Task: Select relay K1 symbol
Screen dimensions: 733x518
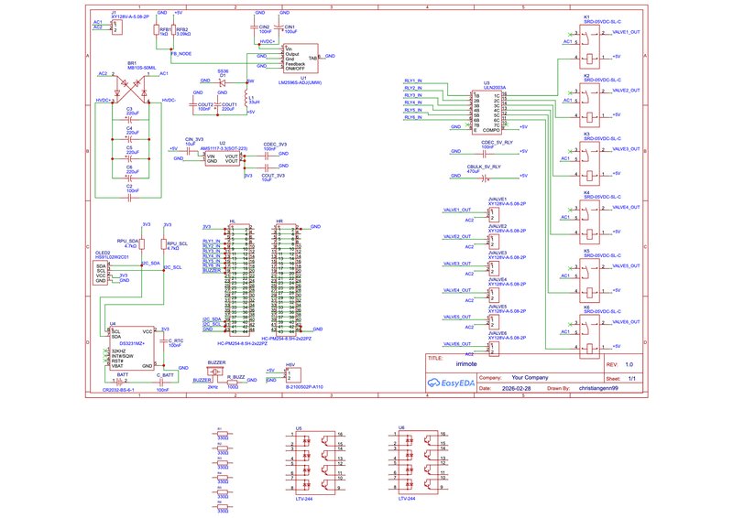Action: pyautogui.click(x=589, y=46)
